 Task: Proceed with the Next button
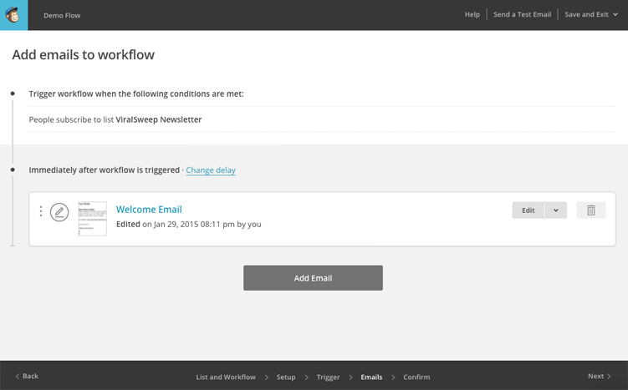coord(600,376)
